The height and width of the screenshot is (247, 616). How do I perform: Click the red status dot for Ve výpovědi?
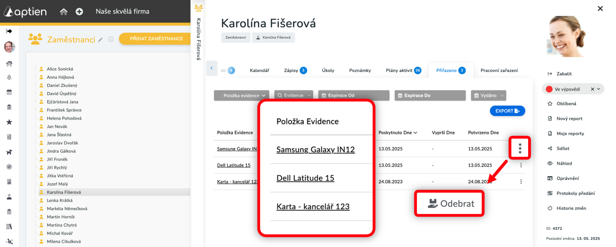coord(549,89)
